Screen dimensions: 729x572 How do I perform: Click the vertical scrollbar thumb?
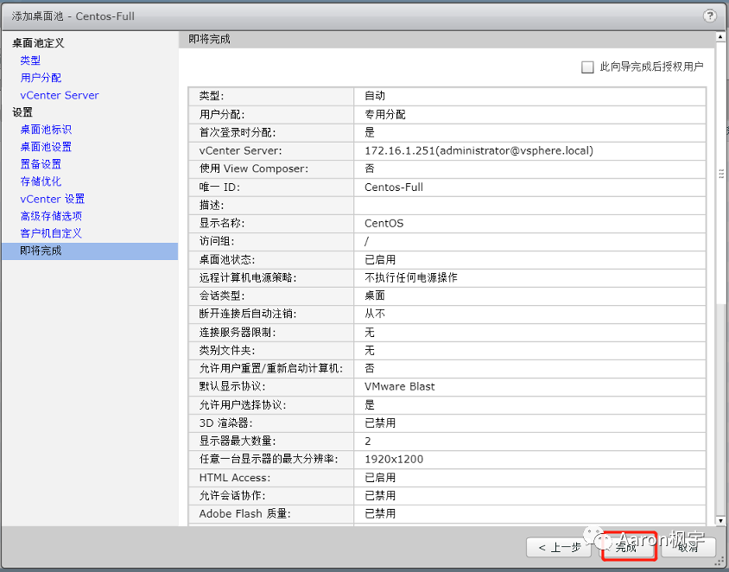point(720,175)
